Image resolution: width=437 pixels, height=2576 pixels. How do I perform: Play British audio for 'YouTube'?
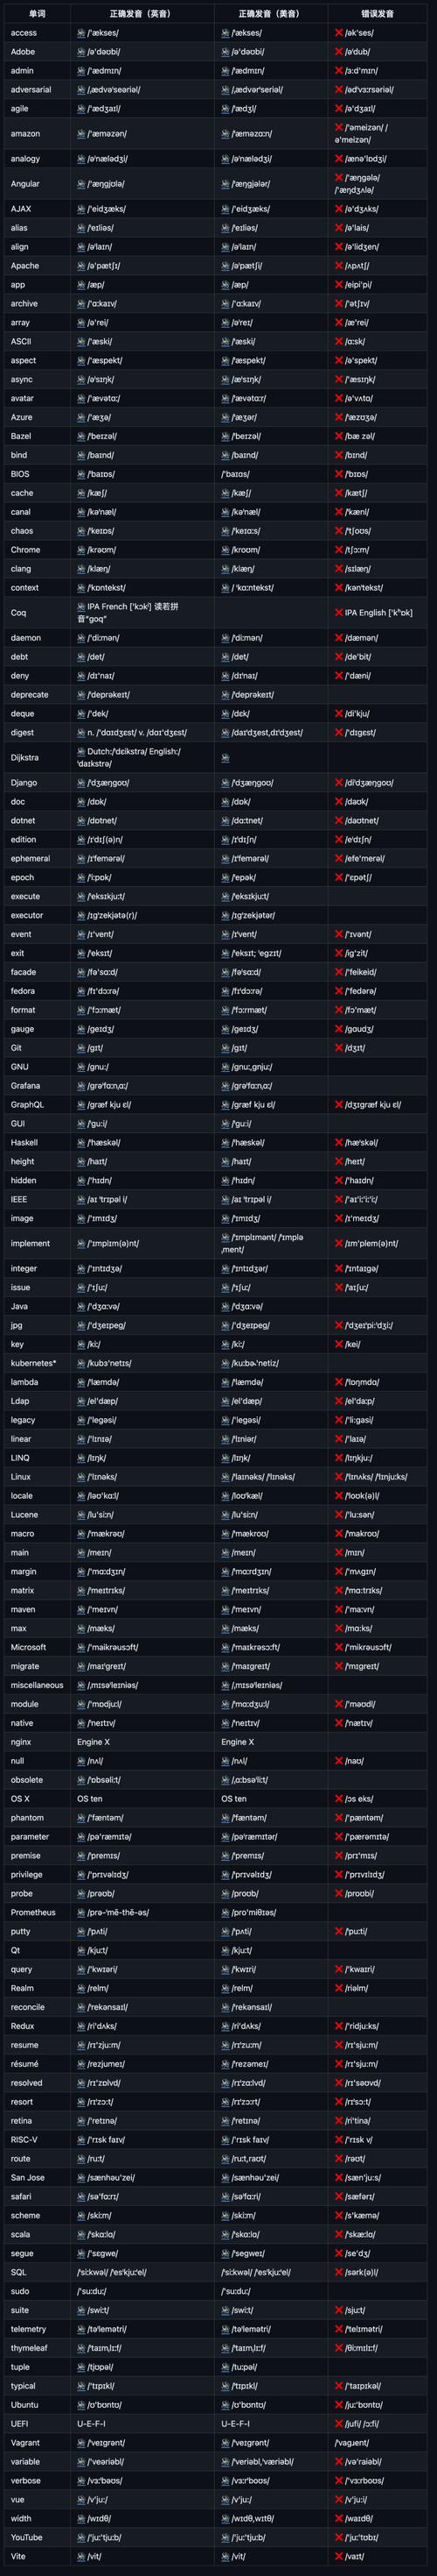click(80, 2537)
